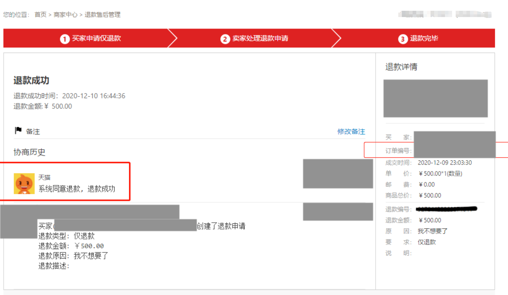Click the 退款金额: ¥ 500.00 line under 退款成功
Screen dimensions: 508x295
tap(43, 107)
